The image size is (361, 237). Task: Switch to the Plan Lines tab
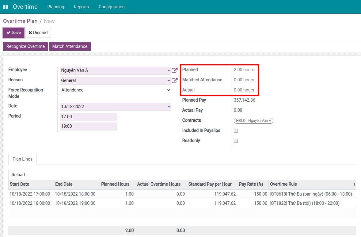tap(22, 159)
